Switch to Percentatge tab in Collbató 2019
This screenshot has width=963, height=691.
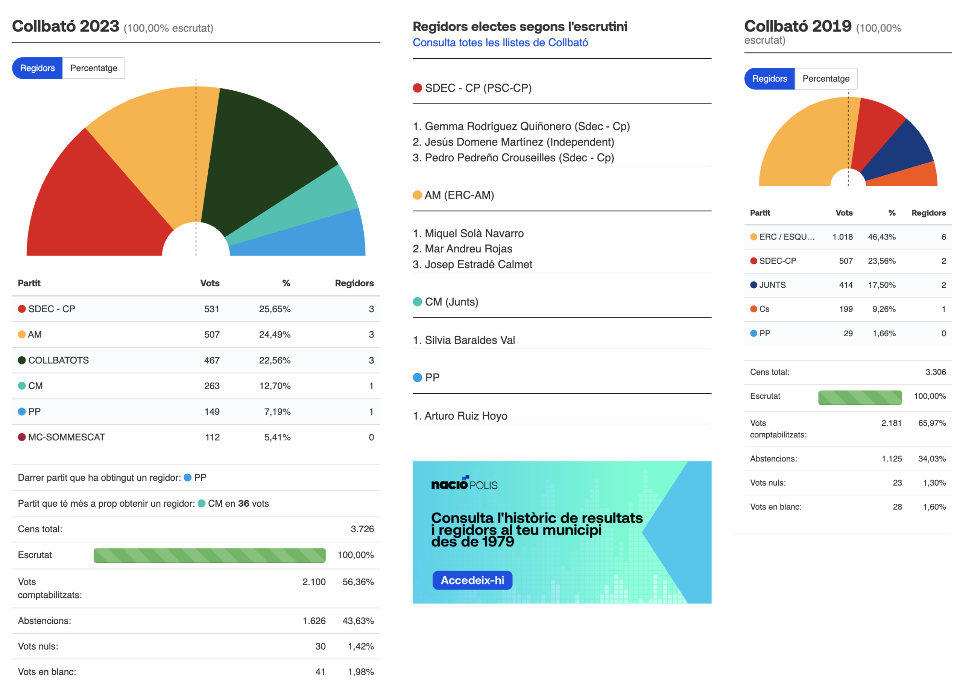pos(826,79)
